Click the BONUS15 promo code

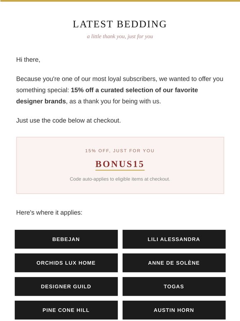[x=120, y=164]
